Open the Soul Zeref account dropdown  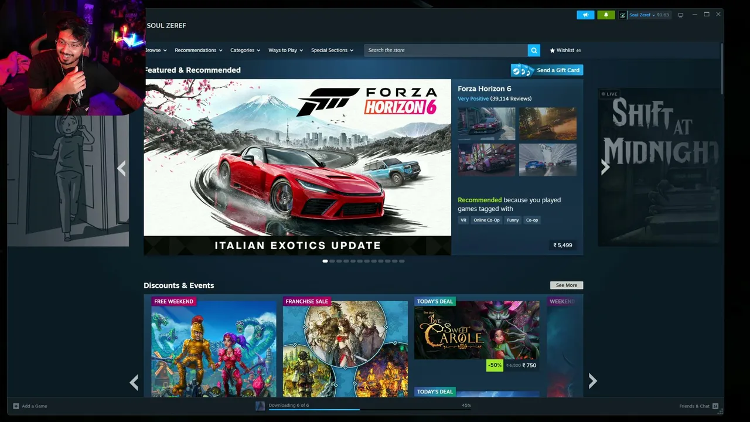click(x=642, y=15)
